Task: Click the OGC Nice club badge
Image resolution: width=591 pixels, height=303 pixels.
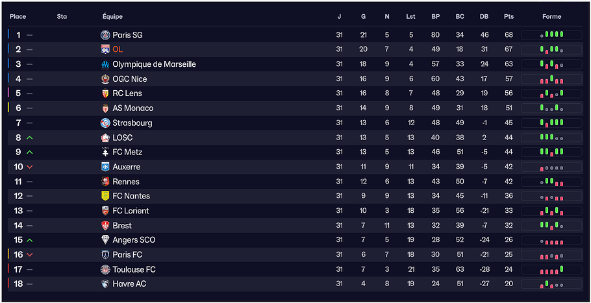Action: pyautogui.click(x=106, y=79)
